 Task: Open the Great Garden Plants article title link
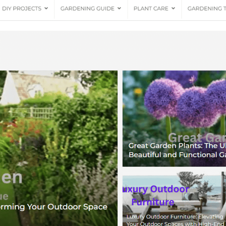click(177, 146)
